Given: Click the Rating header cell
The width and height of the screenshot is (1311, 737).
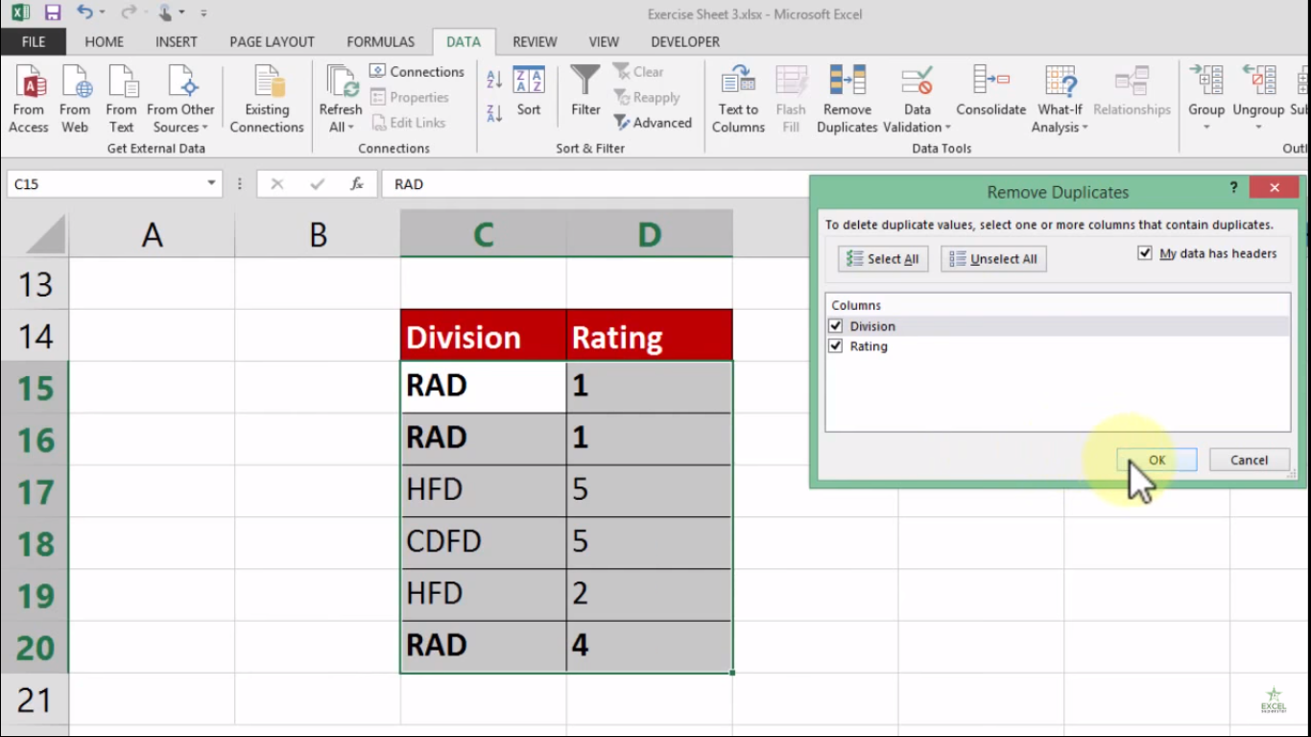Looking at the screenshot, I should coord(650,337).
